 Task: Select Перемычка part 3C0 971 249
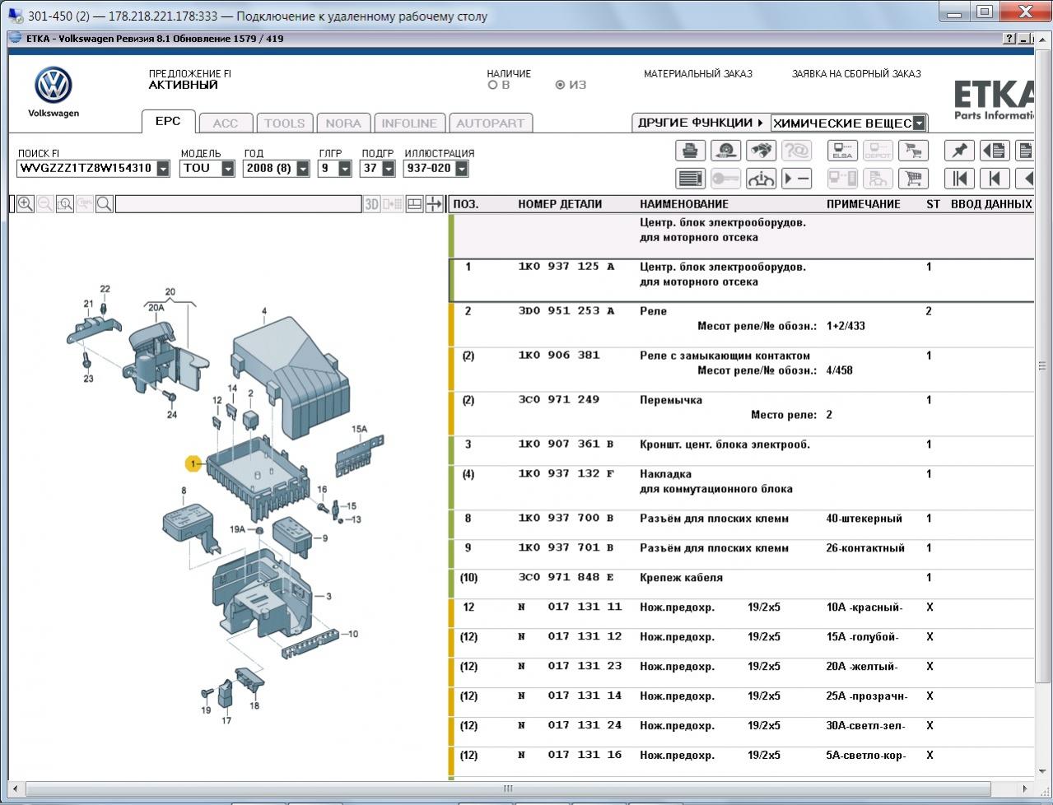click(x=741, y=414)
